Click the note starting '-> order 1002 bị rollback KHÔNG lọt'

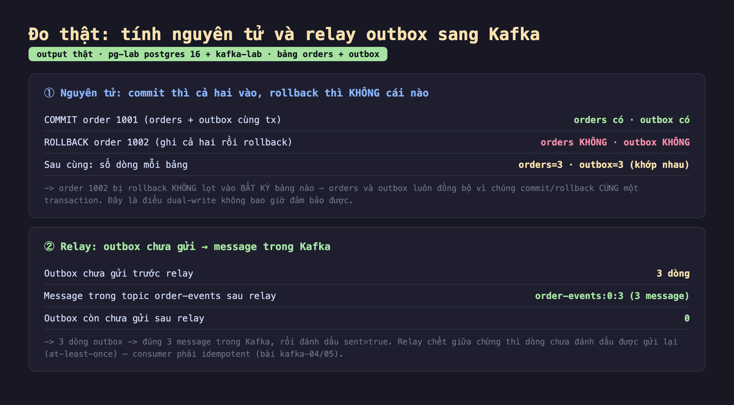pos(341,194)
